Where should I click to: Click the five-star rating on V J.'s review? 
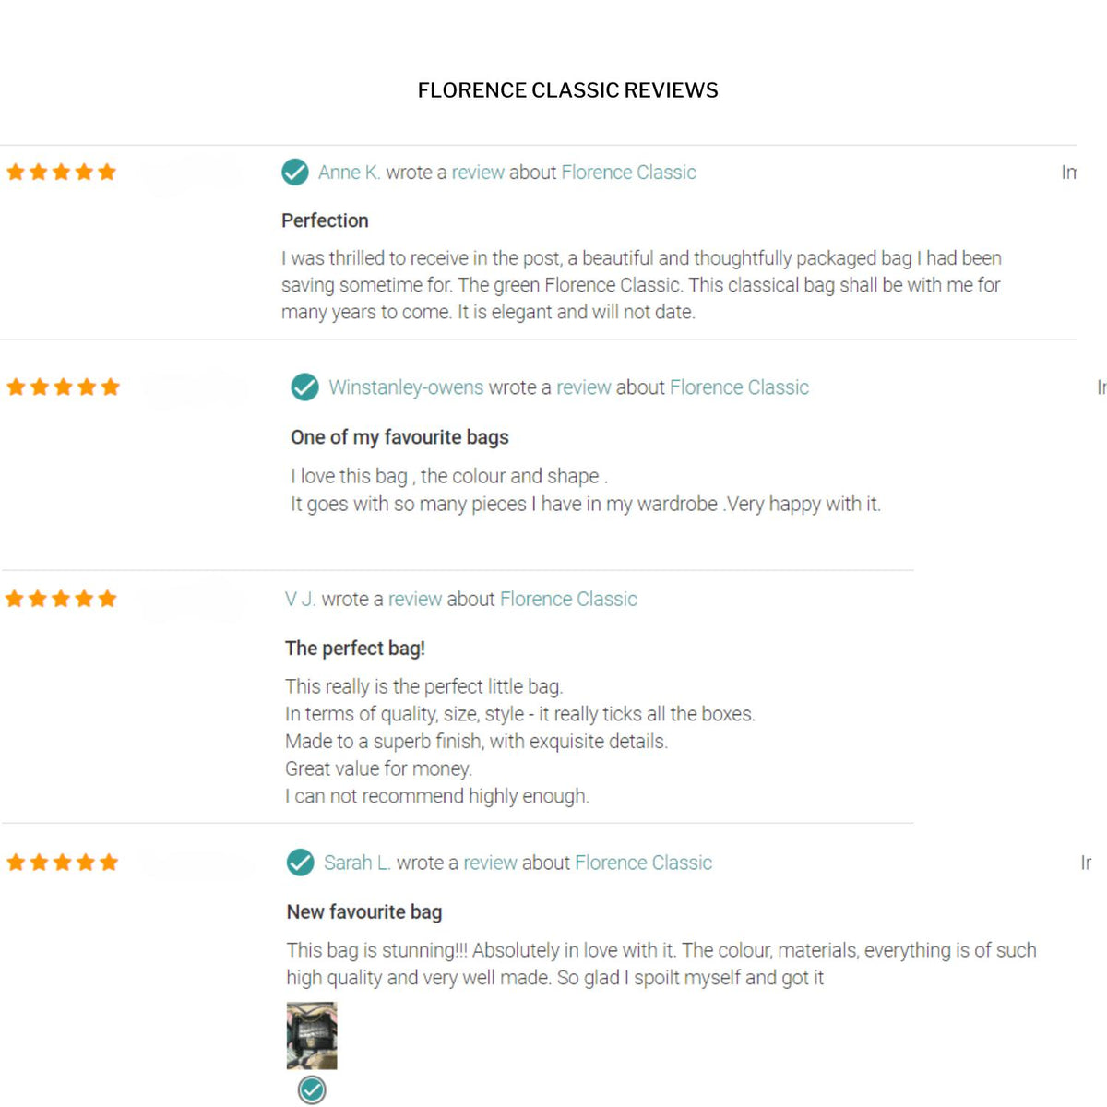61,599
